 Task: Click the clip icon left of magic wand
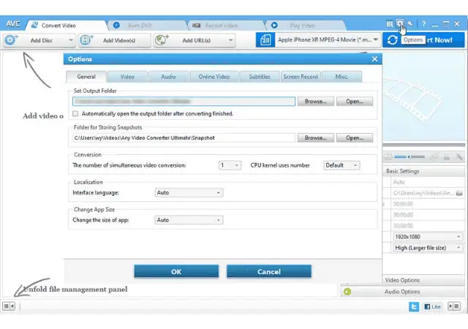point(447,156)
